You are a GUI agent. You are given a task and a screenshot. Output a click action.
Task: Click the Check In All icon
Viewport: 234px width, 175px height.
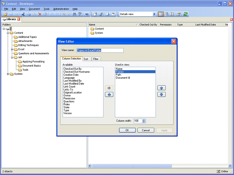coord(101,14)
